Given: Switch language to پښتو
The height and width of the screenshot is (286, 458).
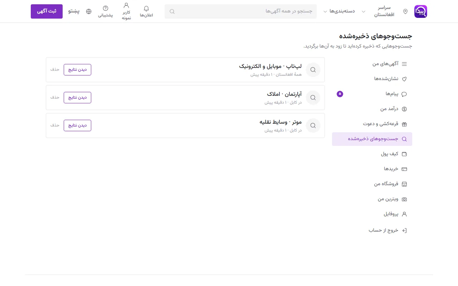Looking at the screenshot, I should coord(74,11).
